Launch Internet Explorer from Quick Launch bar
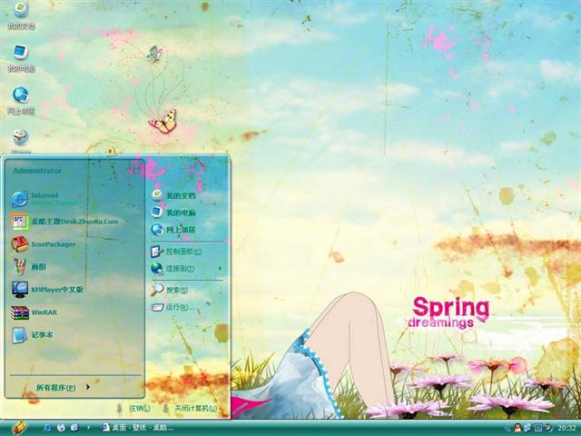Screen dimensions: 581x436 47,428
